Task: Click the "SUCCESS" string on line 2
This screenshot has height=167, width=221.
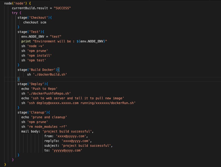Action: (x=62, y=8)
